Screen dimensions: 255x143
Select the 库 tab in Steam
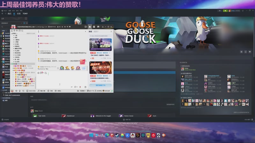pyautogui.click(x=14, y=14)
